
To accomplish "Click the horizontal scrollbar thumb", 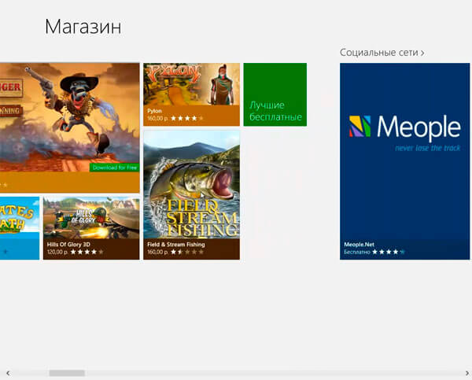I will click(67, 374).
